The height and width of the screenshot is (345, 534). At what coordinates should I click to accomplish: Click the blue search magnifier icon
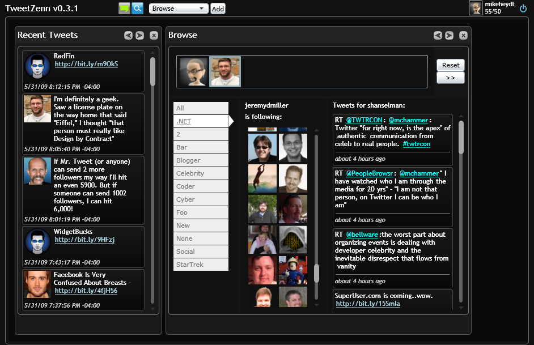(x=137, y=8)
